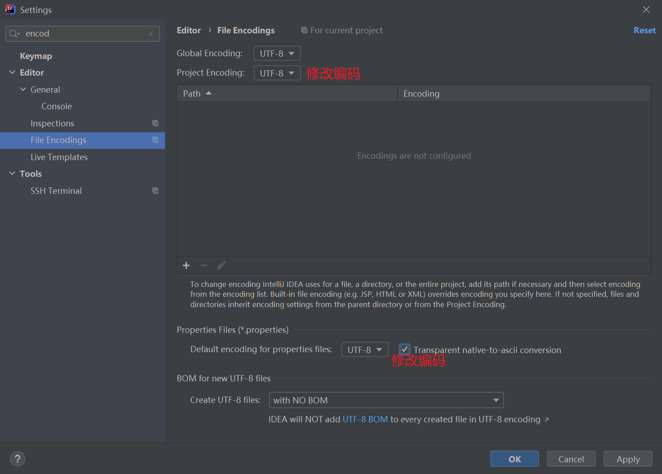The width and height of the screenshot is (662, 474).
Task: Sort by Path column ascending arrow
Action: tap(209, 93)
